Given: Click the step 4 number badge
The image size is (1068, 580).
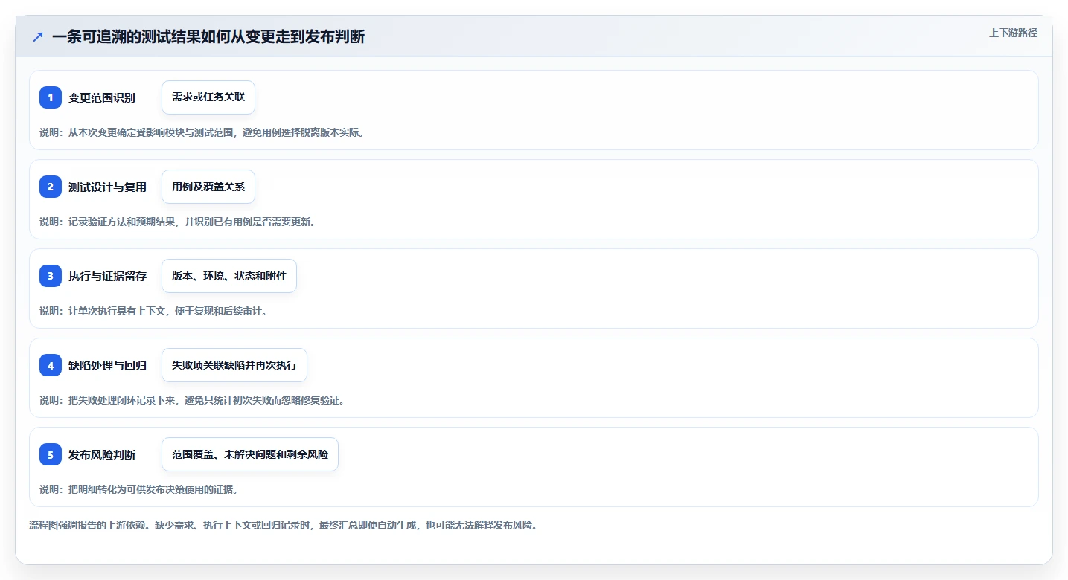Looking at the screenshot, I should click(51, 365).
